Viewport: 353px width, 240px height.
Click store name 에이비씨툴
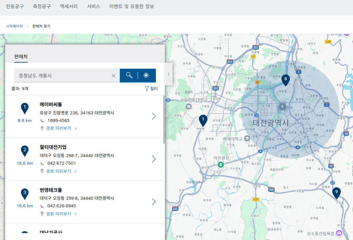pyautogui.click(x=51, y=104)
